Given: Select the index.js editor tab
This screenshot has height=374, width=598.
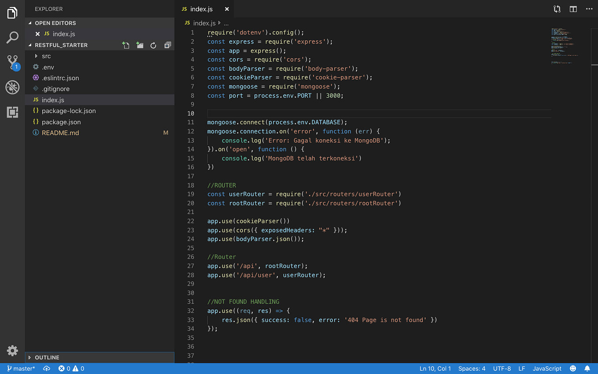Looking at the screenshot, I should (x=201, y=9).
